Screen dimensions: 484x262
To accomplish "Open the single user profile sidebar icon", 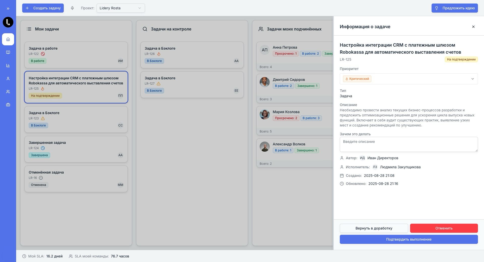I will coord(8,79).
